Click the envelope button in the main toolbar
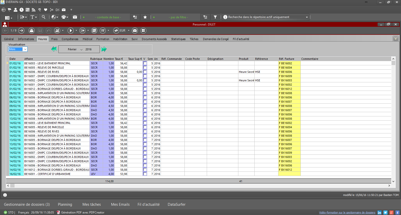 tap(75, 17)
